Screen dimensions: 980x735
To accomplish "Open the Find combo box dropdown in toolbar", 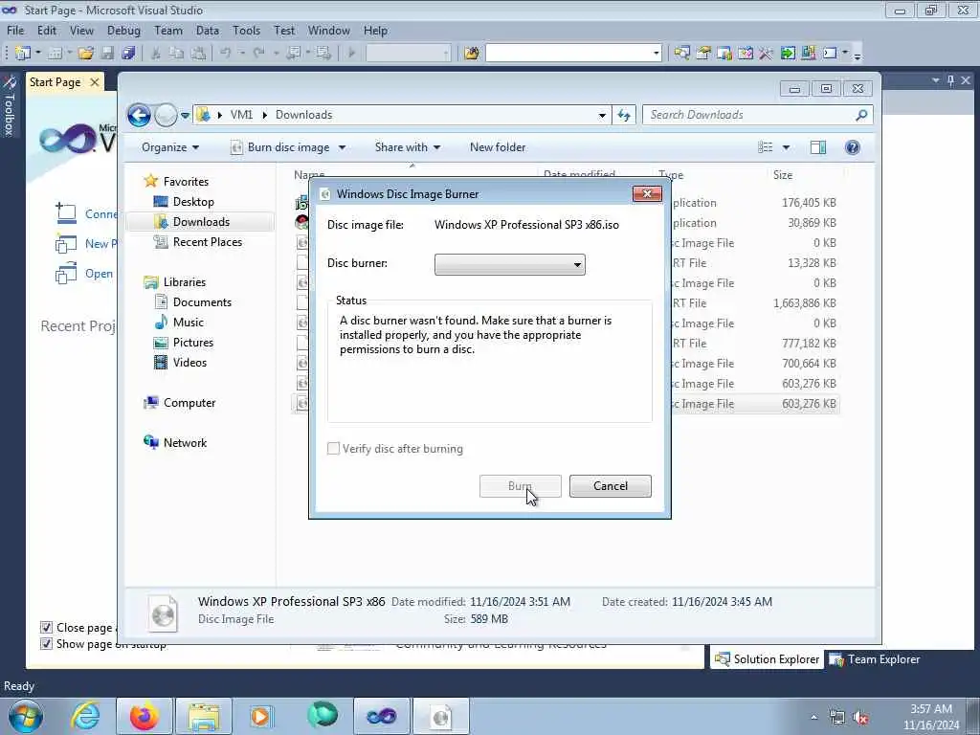I will click(657, 54).
